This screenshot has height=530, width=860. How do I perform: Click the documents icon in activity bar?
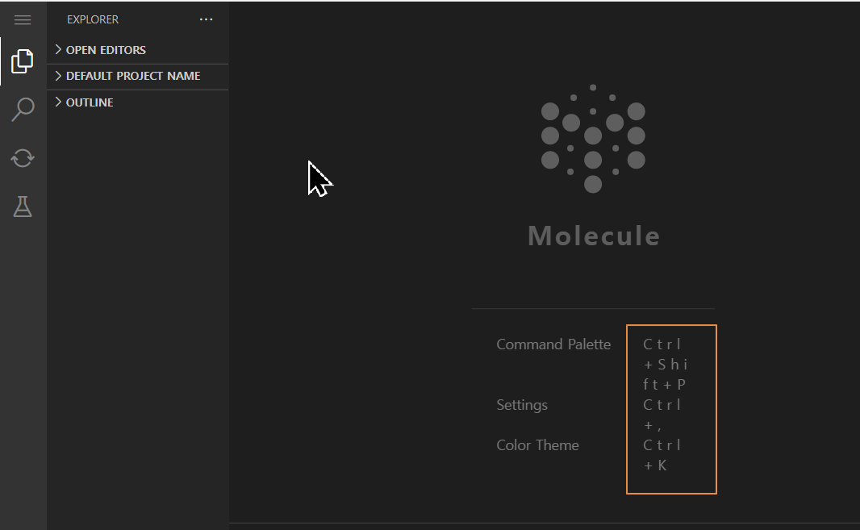coord(22,61)
